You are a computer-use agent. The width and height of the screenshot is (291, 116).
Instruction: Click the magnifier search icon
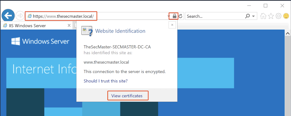click(x=248, y=16)
